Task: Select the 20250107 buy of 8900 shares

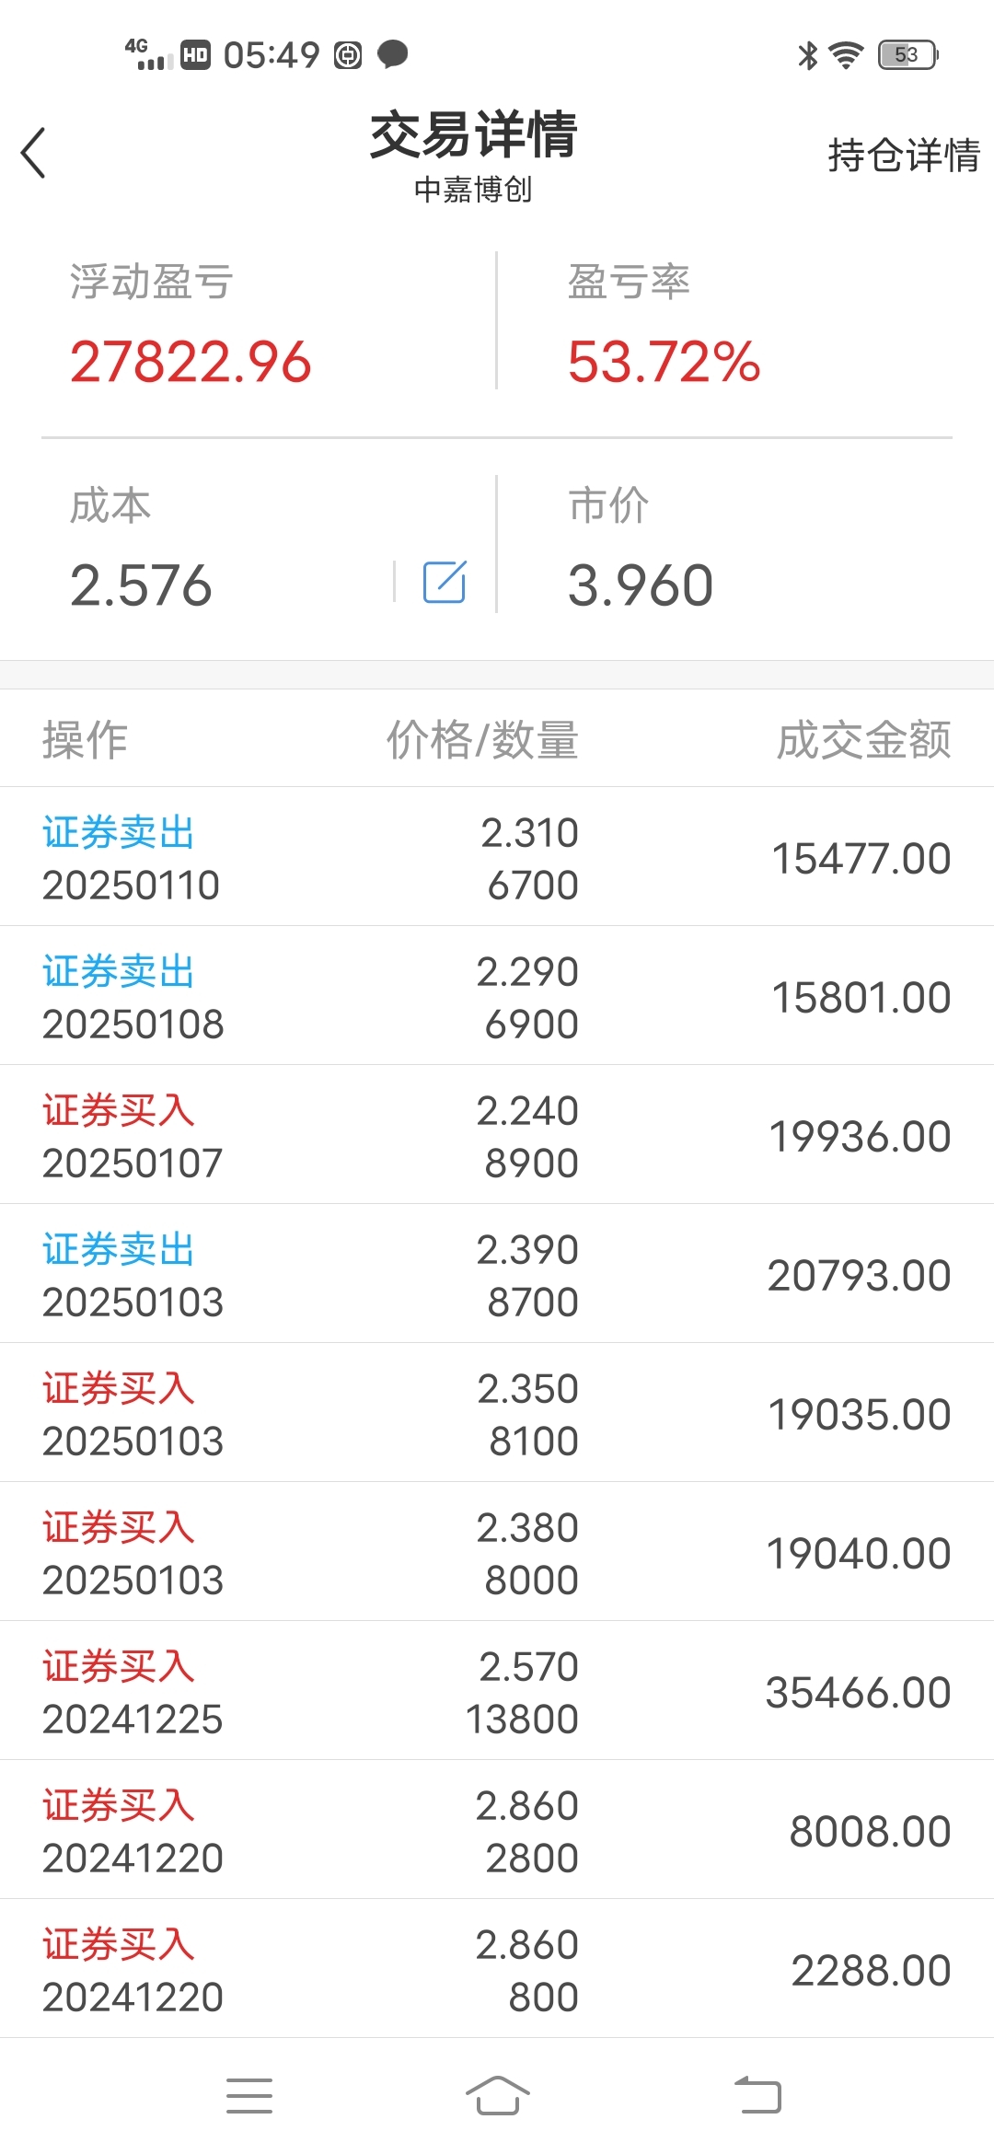Action: tap(497, 1136)
